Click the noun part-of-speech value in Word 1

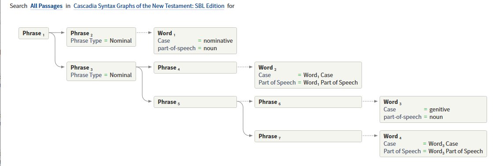(x=210, y=48)
